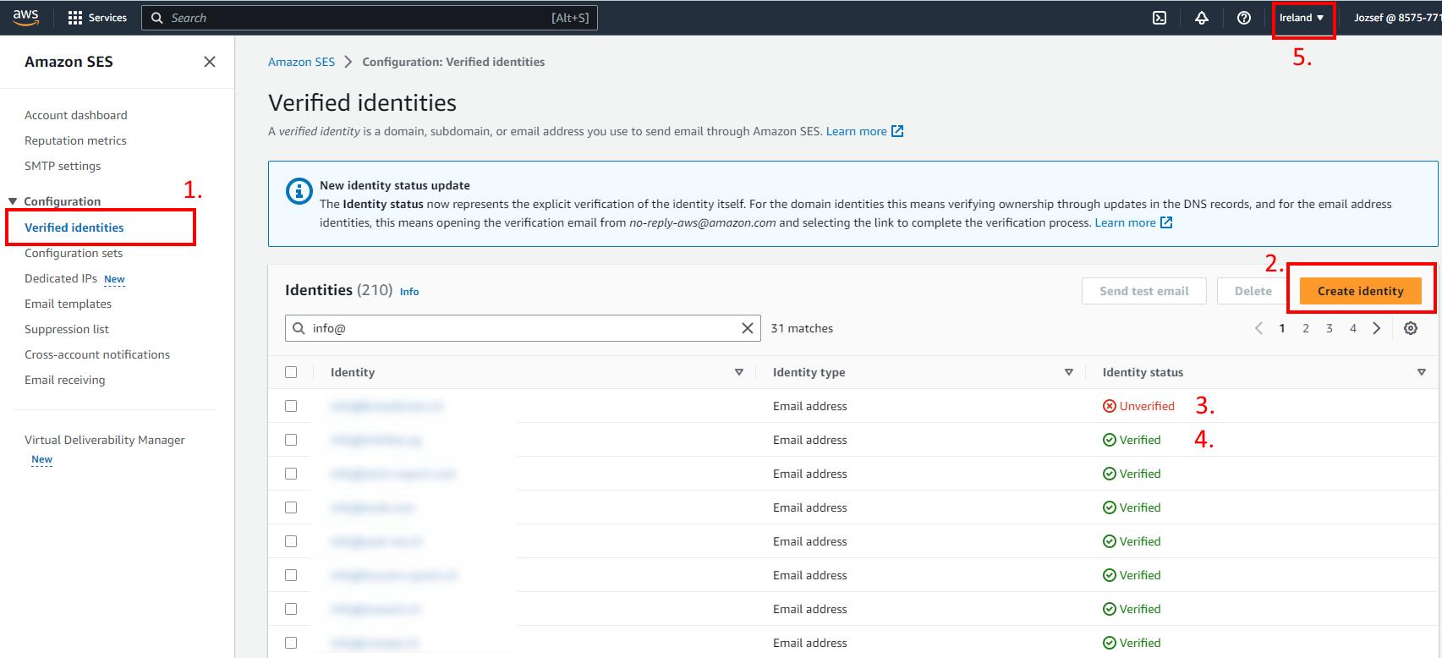Click the Delete button
Viewport: 1442px width, 658px height.
coord(1253,291)
